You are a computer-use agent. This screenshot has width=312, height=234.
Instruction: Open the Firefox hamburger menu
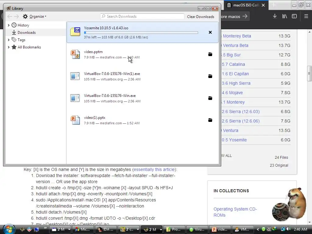coord(306,16)
